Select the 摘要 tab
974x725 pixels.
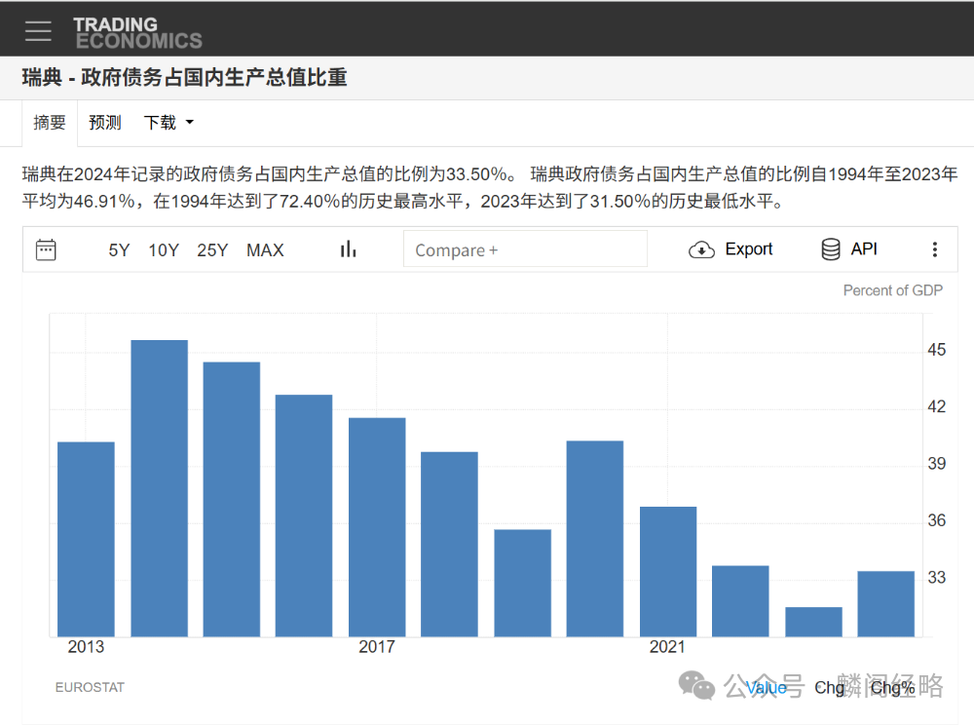[x=50, y=122]
